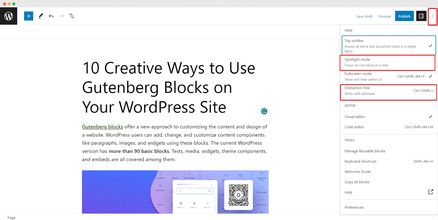Click the external link icon next to Help
438x220 pixels.
[x=431, y=192]
